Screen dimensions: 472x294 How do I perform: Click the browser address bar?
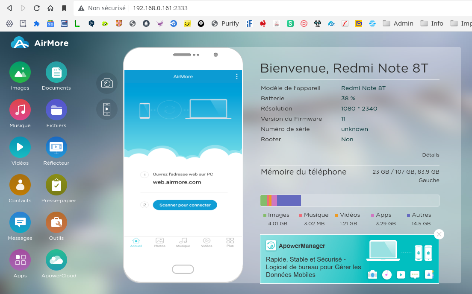pyautogui.click(x=257, y=8)
